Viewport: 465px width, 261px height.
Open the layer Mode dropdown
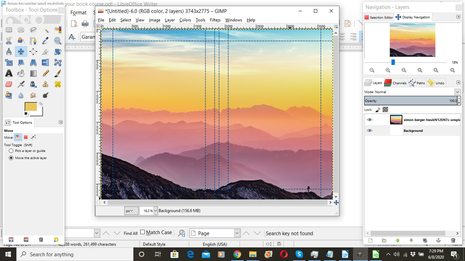tap(457, 92)
